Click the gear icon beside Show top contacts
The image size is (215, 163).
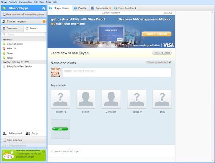(x=170, y=63)
